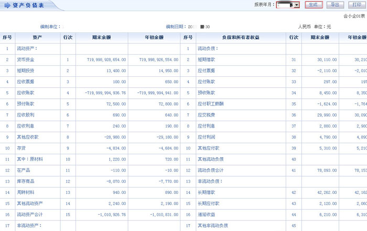Select the 流动负债合计 row label
The height and width of the screenshot is (231, 367).
click(210, 170)
